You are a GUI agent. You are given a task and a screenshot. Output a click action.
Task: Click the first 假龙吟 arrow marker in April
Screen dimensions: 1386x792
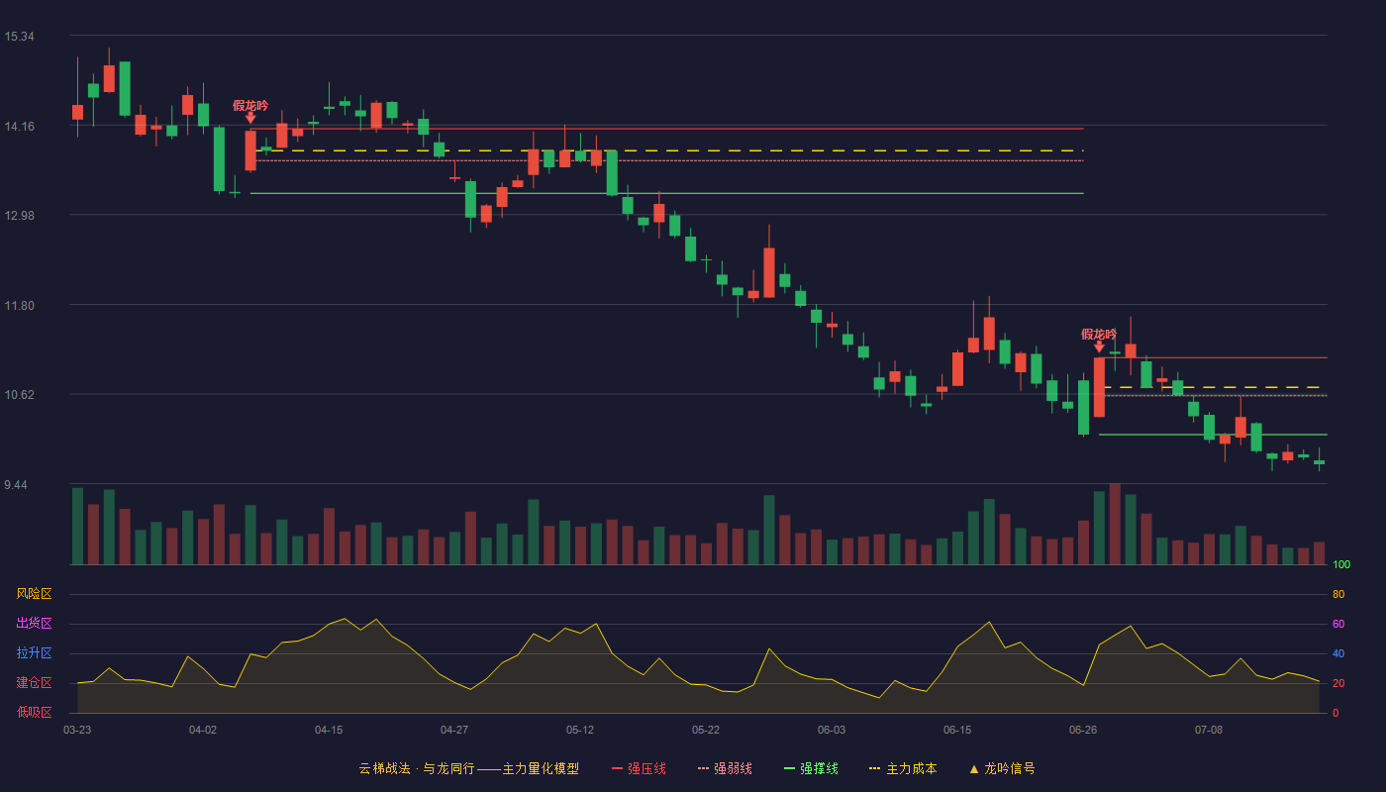coord(250,117)
